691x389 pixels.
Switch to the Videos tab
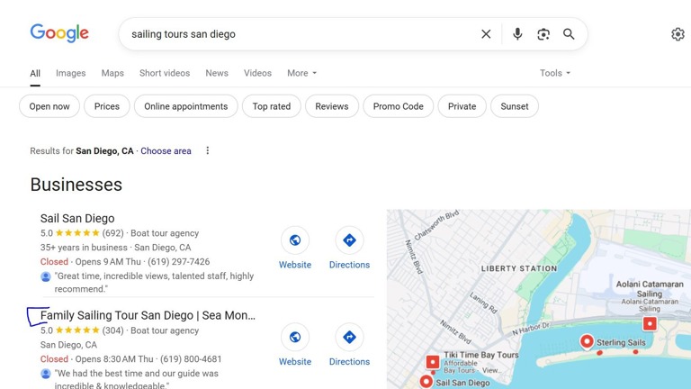coord(257,73)
